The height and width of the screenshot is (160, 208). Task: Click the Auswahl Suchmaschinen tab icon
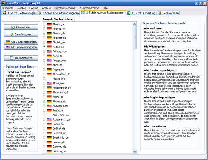83,12
